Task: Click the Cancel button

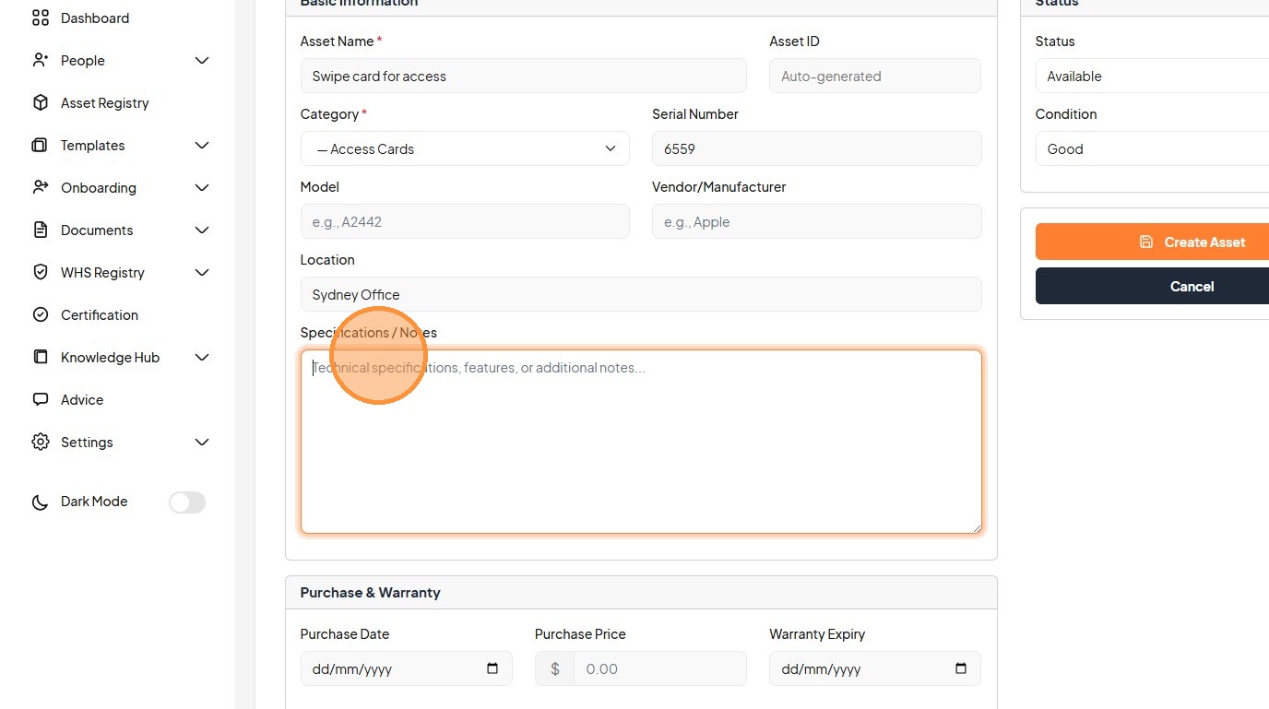Action: [1192, 286]
